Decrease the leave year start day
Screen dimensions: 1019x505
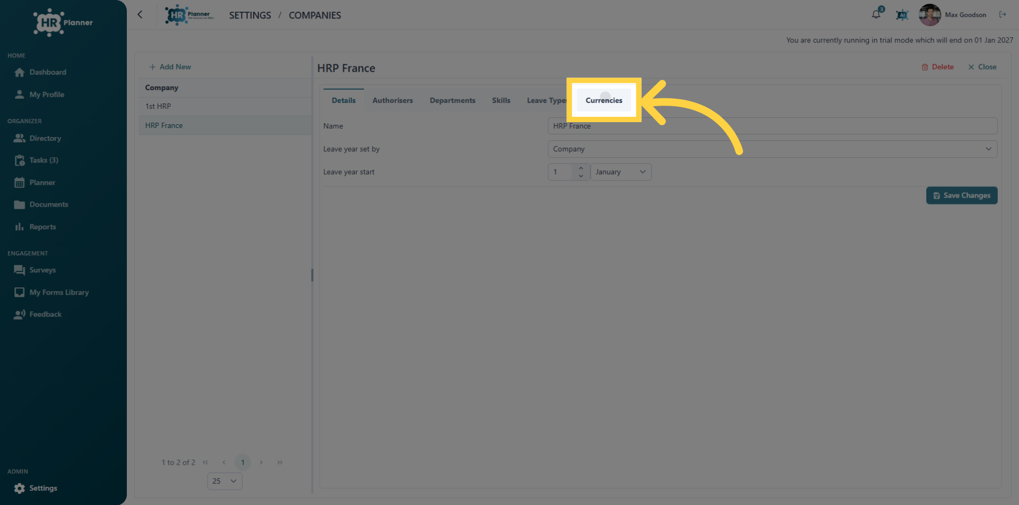click(x=581, y=176)
